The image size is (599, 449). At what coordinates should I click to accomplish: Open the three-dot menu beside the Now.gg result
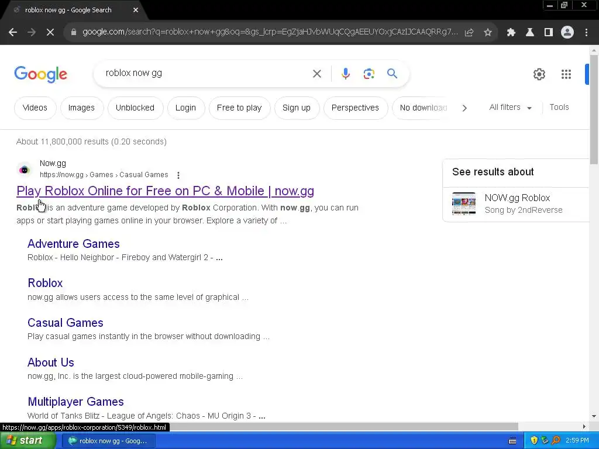pyautogui.click(x=178, y=175)
